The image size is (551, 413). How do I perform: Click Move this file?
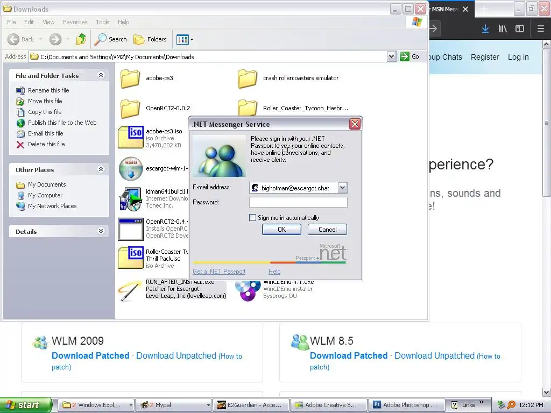[45, 101]
